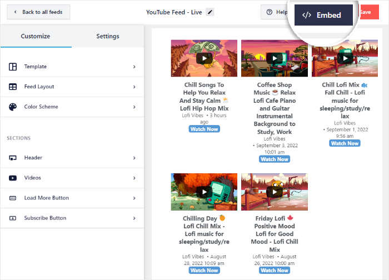The height and width of the screenshot is (280, 389).
Task: Click the Videos play icon in sidebar
Action: (13, 178)
